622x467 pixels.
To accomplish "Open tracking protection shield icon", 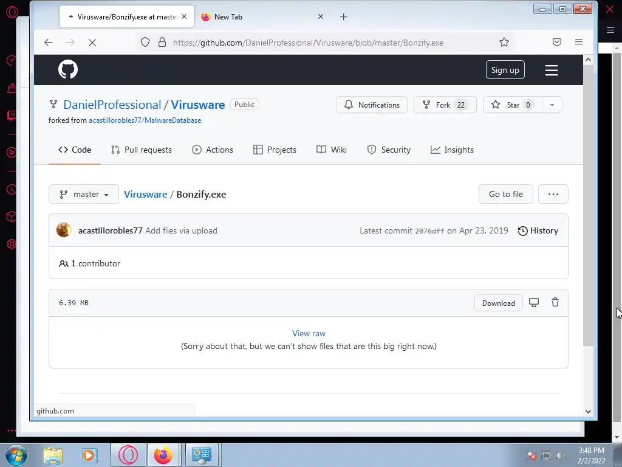I will [x=145, y=42].
